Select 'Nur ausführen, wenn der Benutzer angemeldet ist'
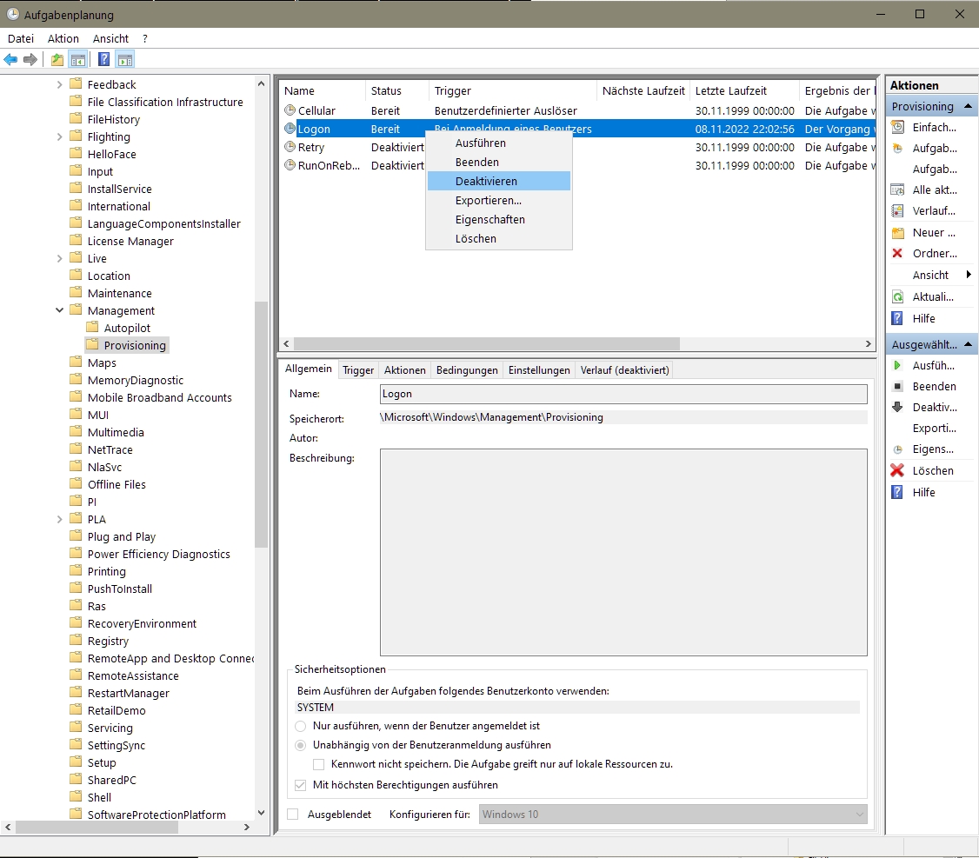The width and height of the screenshot is (979, 858). coord(301,726)
